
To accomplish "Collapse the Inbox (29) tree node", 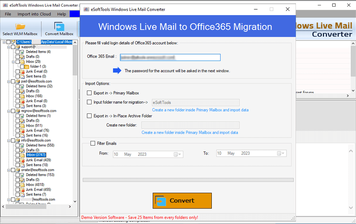I will (13, 62).
